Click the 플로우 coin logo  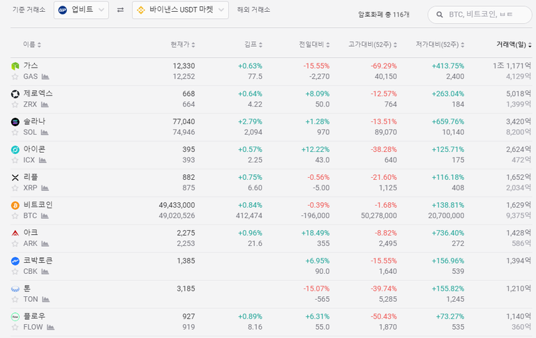(15, 317)
